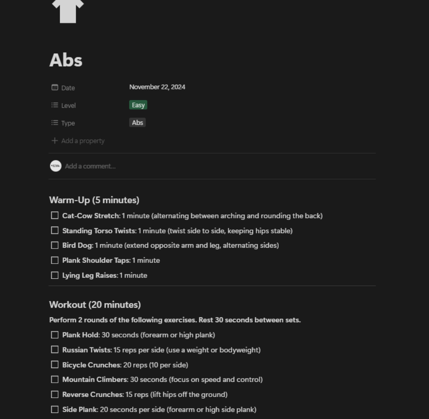429x419 pixels.
Task: Check the Cat-Cow Stretch checkbox
Action: (x=55, y=215)
